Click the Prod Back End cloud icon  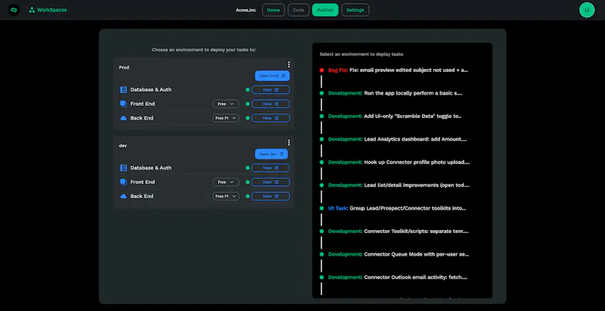click(x=123, y=118)
